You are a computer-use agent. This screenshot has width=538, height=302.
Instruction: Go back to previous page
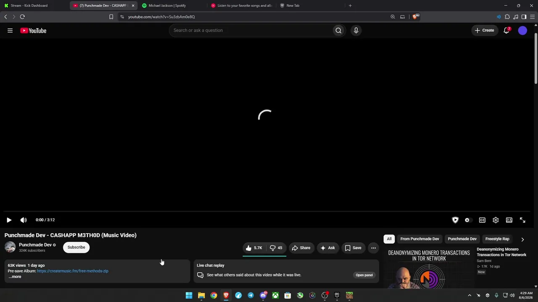5,17
